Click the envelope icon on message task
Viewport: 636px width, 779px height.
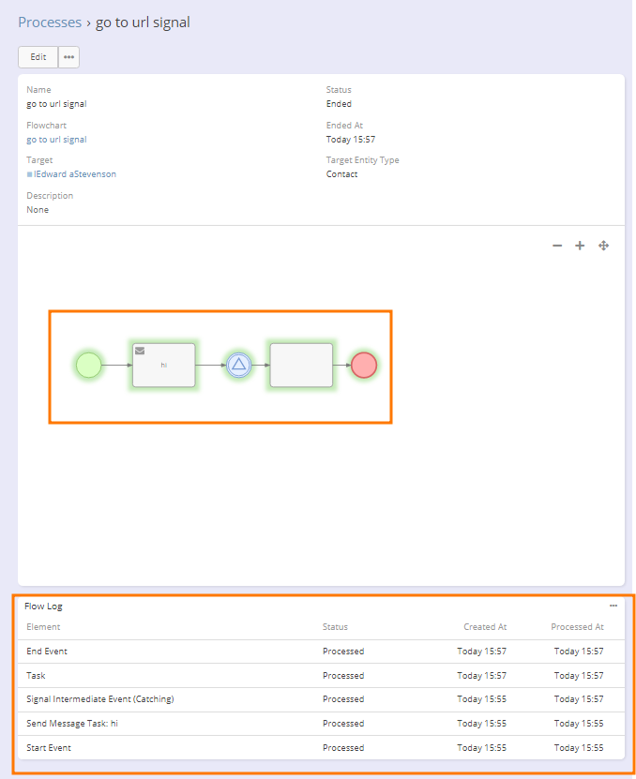coord(140,351)
